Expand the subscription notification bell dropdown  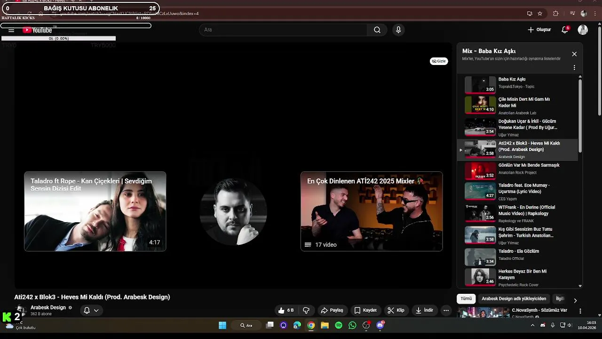[x=91, y=310]
